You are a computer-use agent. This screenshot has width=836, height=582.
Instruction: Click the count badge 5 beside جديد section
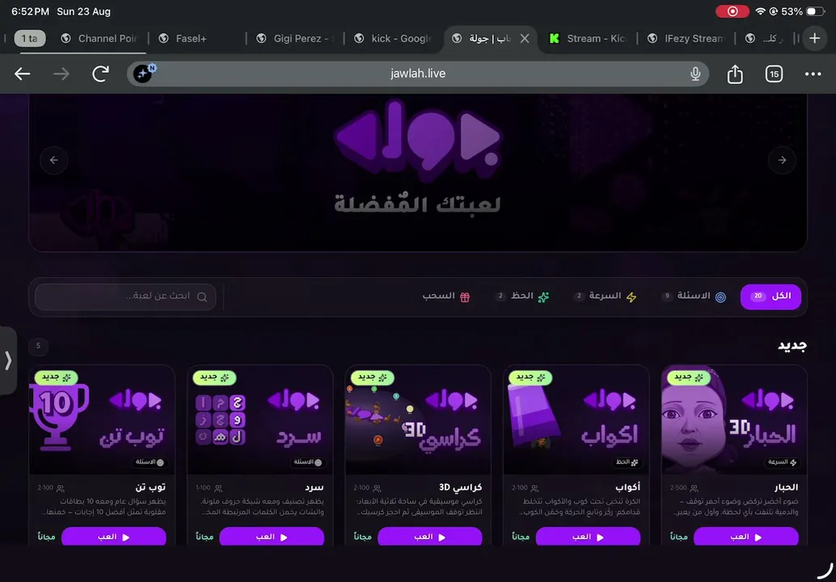(38, 346)
